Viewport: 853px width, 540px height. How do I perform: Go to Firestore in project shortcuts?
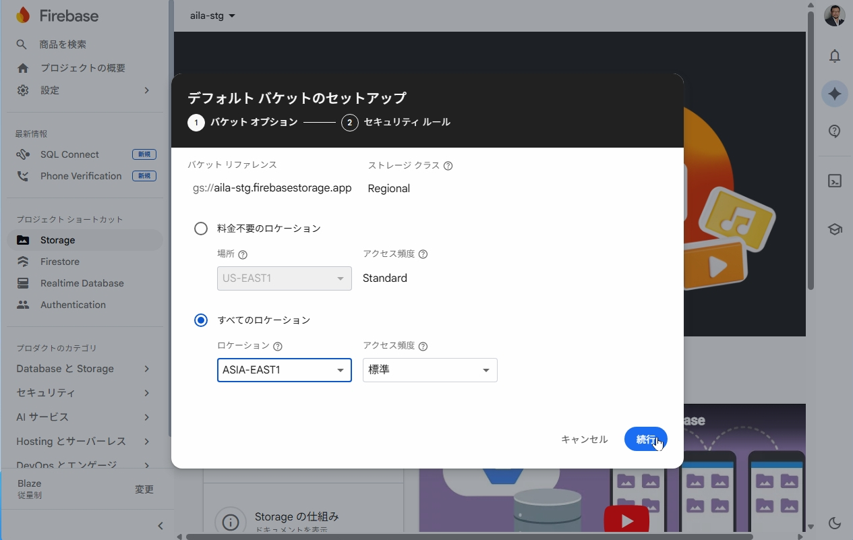pos(85,262)
